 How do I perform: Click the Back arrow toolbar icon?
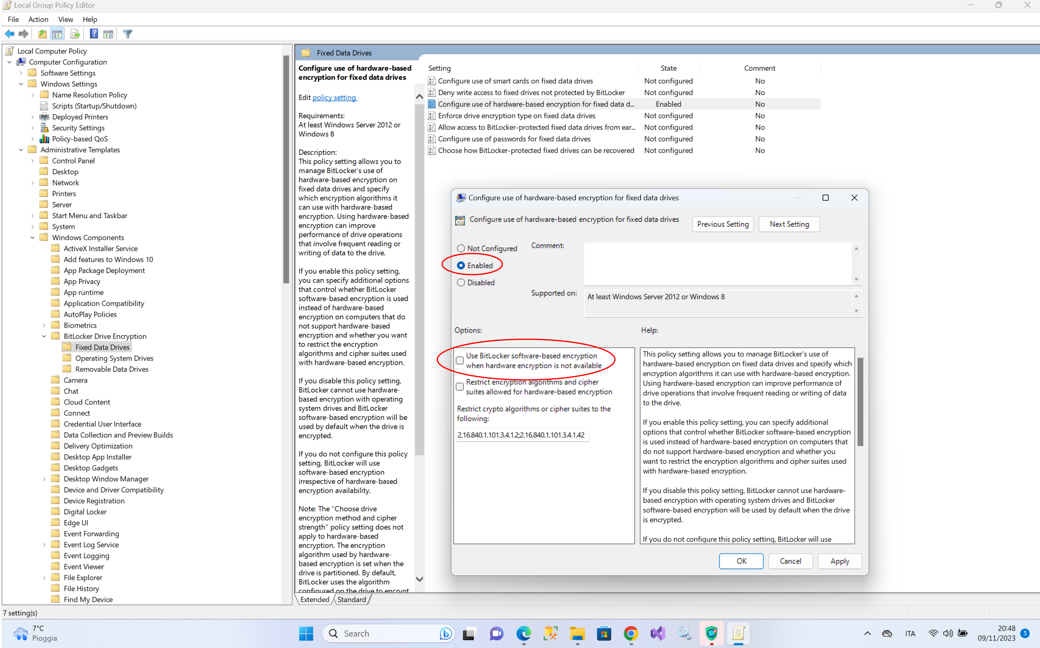click(9, 34)
